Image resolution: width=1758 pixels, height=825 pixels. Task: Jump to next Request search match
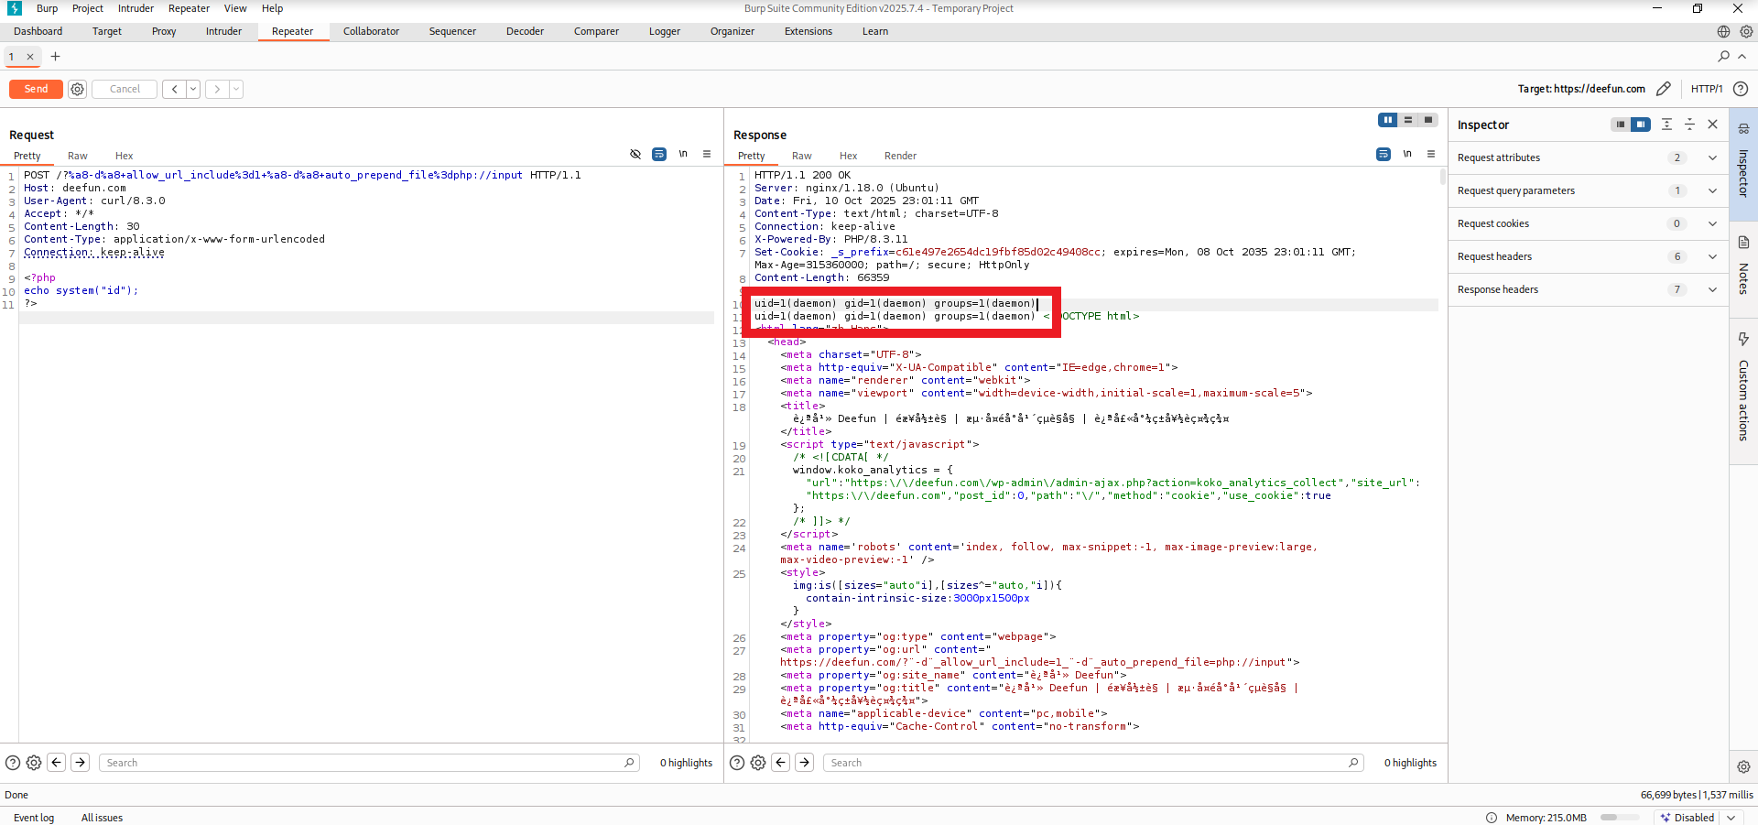coord(81,762)
